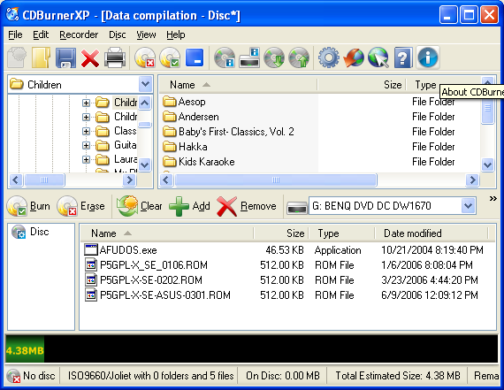Show more toolbar items via chevron
The image size is (504, 390).
tap(493, 198)
